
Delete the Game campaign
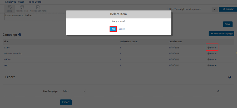212,48
